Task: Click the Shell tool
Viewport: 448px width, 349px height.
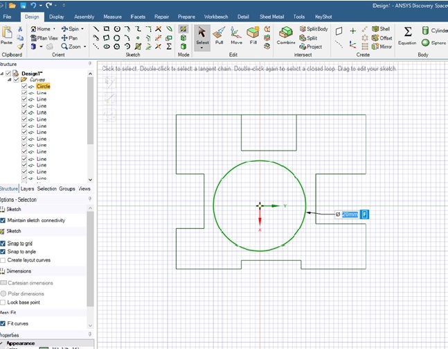Action: (381, 29)
